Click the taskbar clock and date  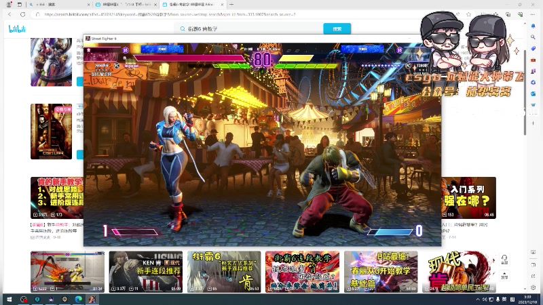527,300
